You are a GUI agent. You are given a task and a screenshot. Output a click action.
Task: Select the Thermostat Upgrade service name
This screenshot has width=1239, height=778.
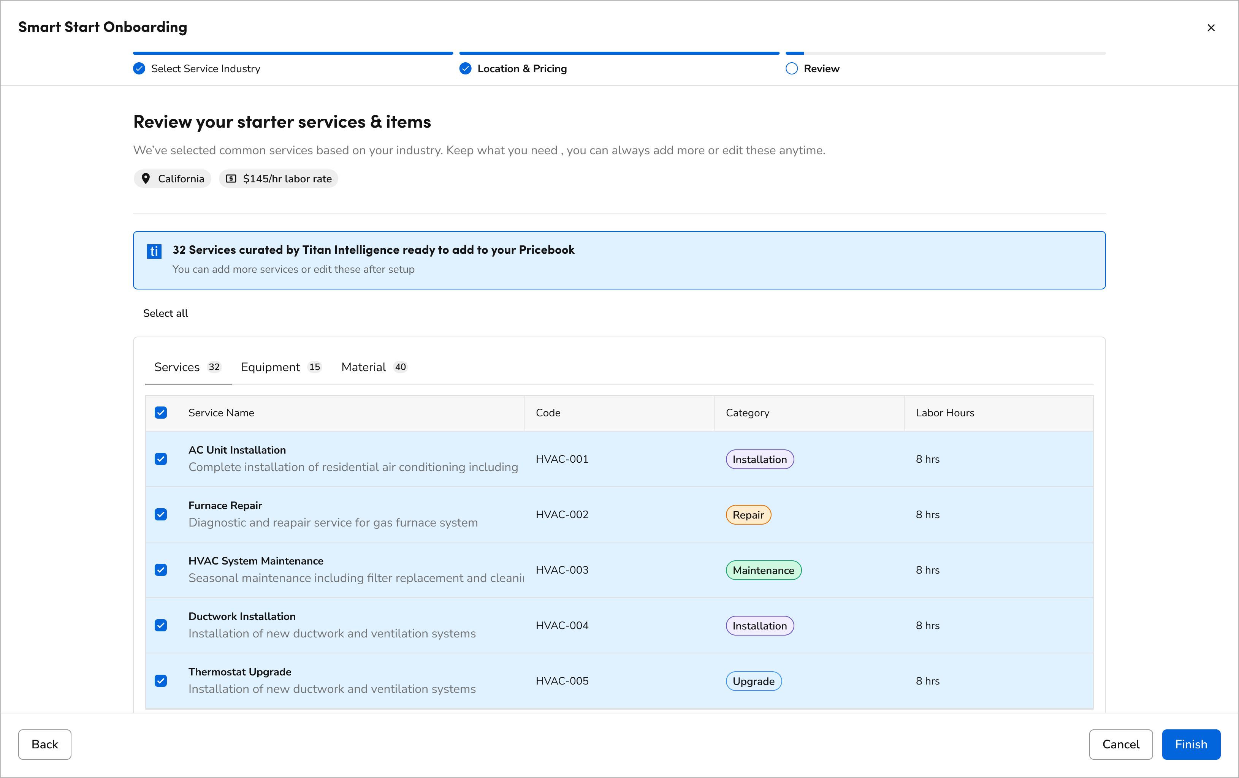[240, 672]
